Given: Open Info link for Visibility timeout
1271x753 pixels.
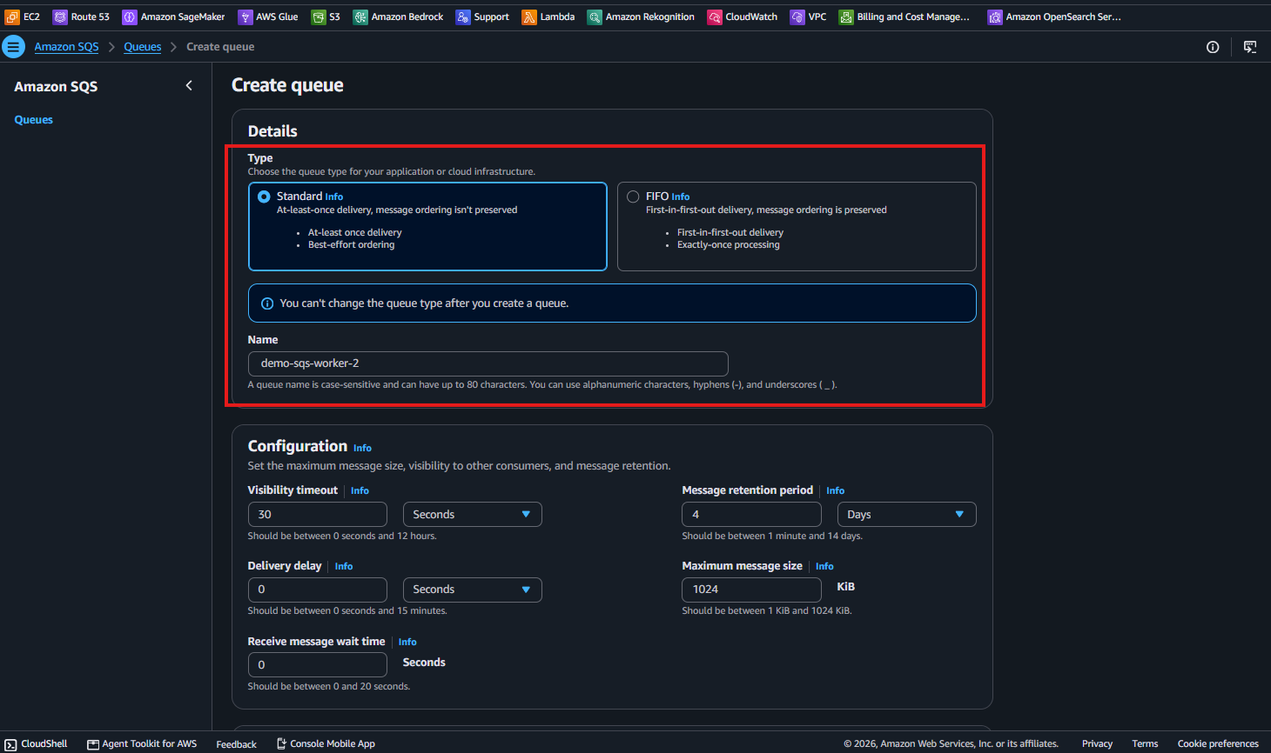Looking at the screenshot, I should point(360,491).
